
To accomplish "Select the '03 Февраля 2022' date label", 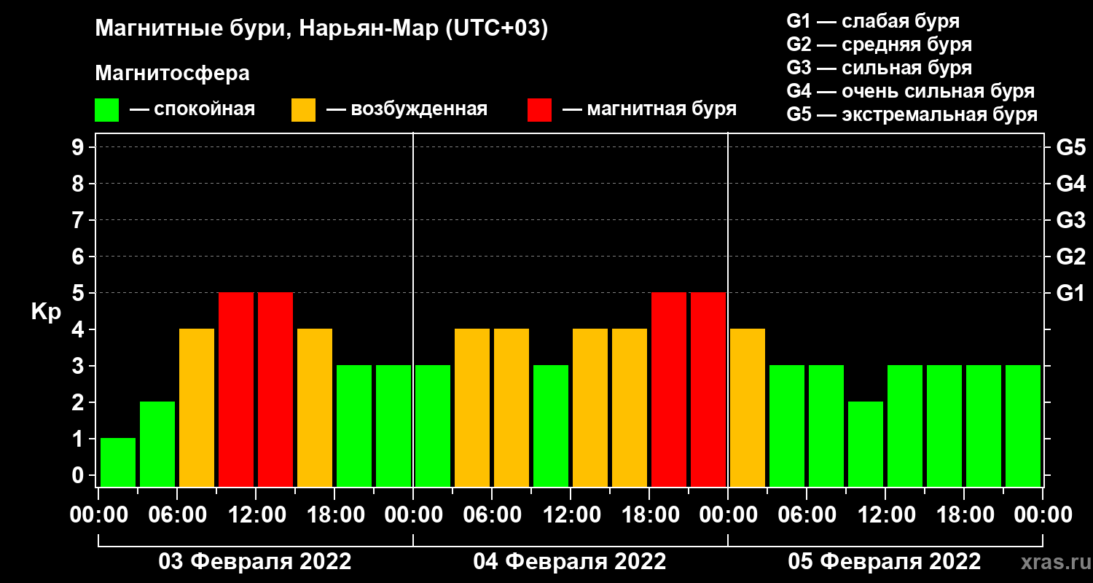I will pyautogui.click(x=255, y=562).
